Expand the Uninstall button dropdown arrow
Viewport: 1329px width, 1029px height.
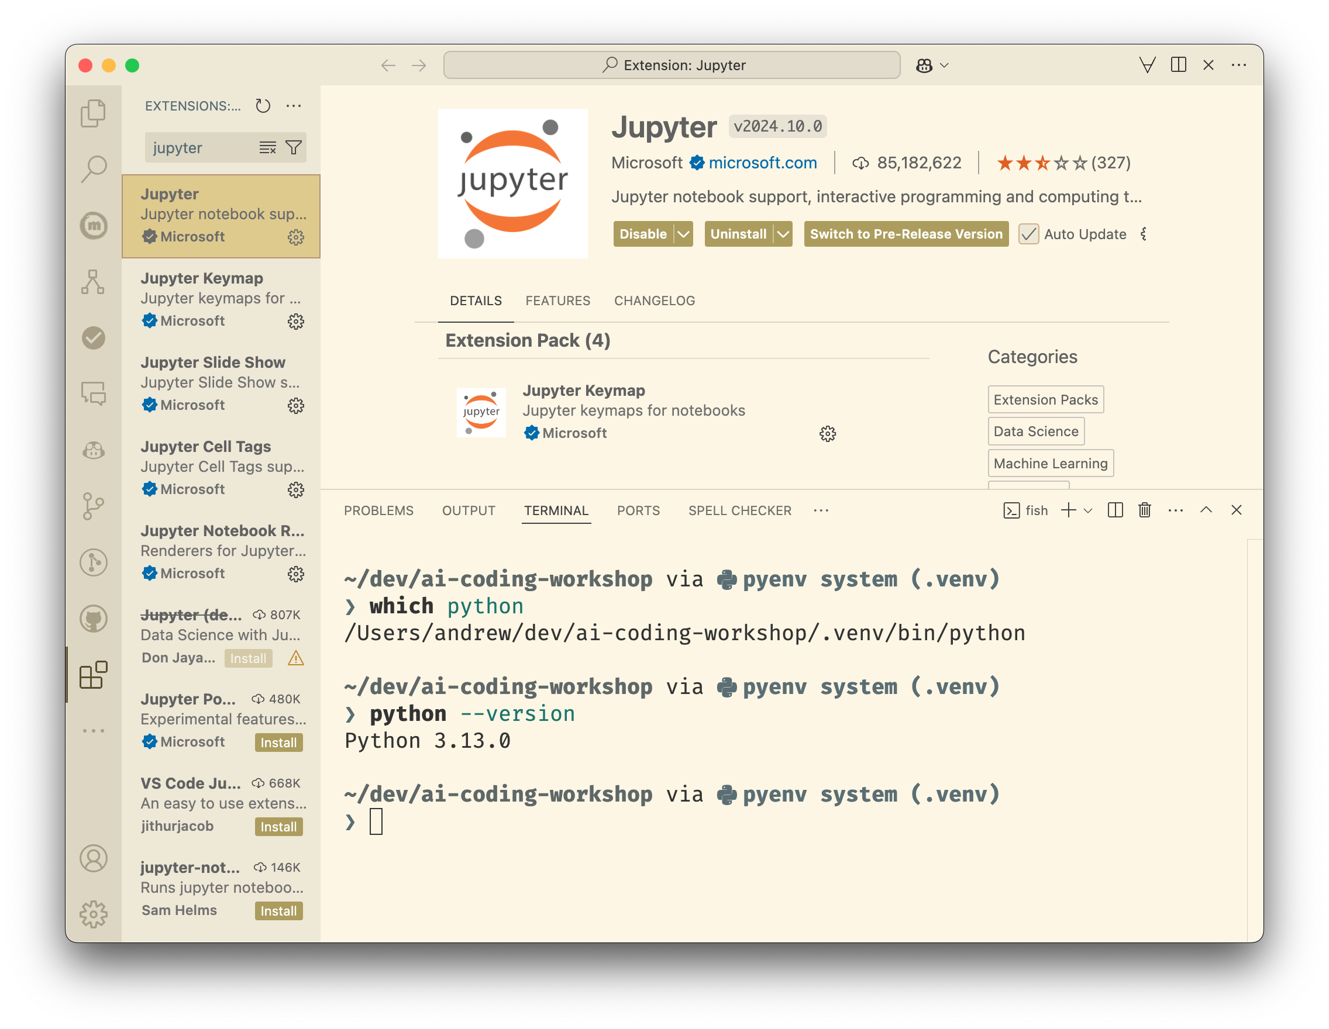pyautogui.click(x=783, y=234)
